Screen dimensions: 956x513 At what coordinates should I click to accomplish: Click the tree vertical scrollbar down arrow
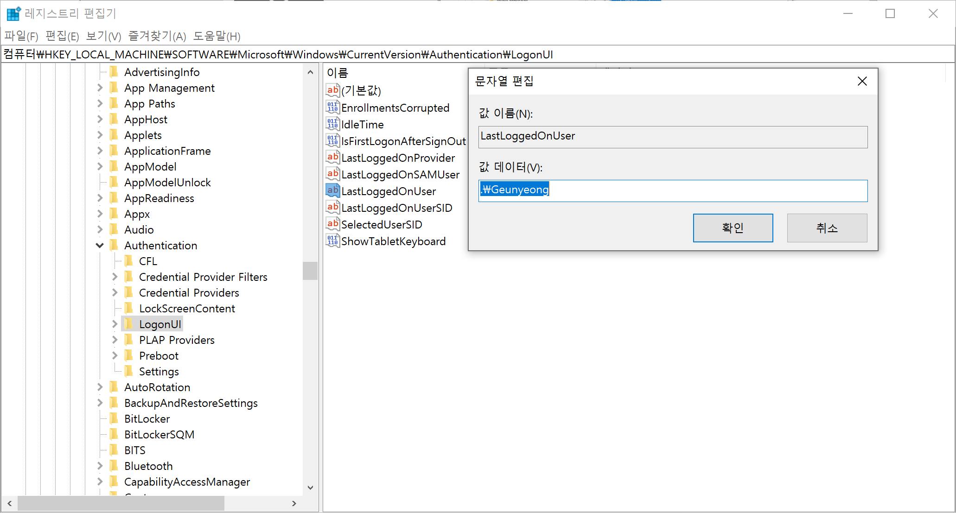click(x=310, y=488)
